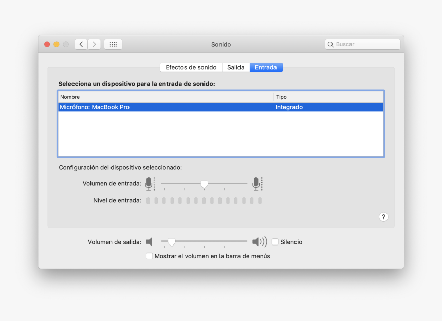Click the forward navigation arrow
Screen dimensions: 442x321
(94, 44)
